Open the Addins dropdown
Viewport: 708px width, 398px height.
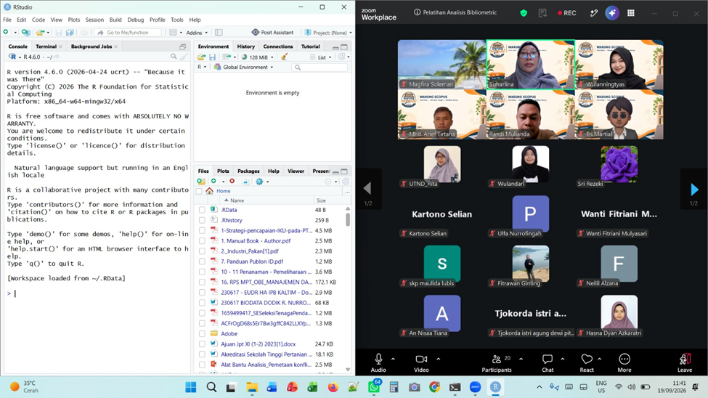(197, 33)
